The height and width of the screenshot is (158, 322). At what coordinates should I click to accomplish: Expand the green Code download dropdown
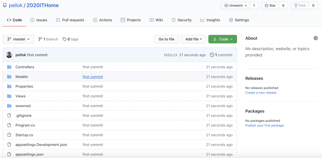(x=223, y=39)
